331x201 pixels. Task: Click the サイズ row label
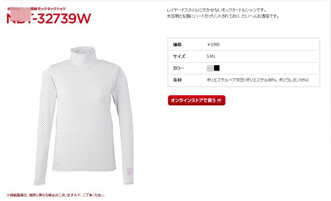point(179,56)
